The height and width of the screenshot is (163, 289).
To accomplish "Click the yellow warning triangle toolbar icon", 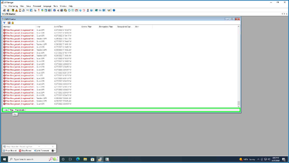I will tap(17, 10).
